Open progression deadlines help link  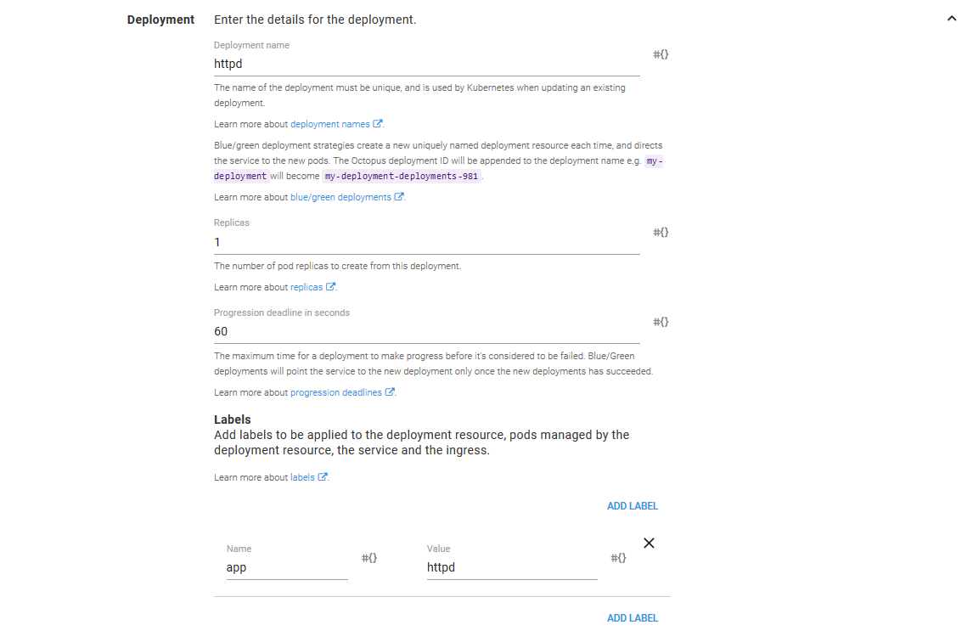tap(335, 392)
